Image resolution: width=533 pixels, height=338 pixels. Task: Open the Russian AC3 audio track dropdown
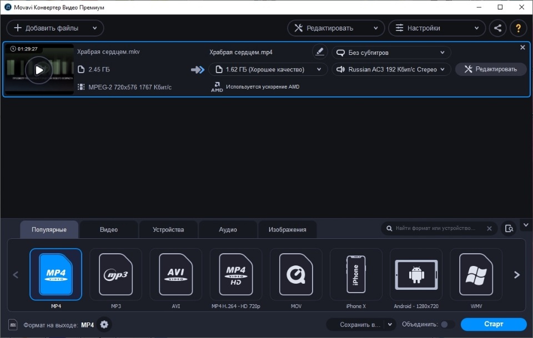(x=391, y=70)
